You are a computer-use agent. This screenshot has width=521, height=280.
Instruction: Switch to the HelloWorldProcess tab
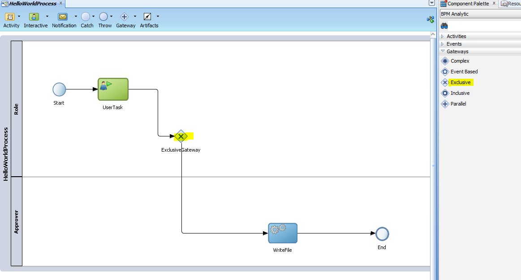point(30,3)
